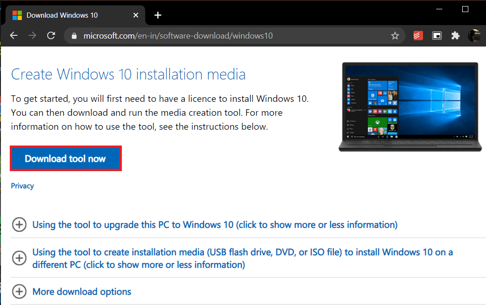This screenshot has height=305, width=486.
Task: Open the red Todoist extension icon
Action: 418,36
